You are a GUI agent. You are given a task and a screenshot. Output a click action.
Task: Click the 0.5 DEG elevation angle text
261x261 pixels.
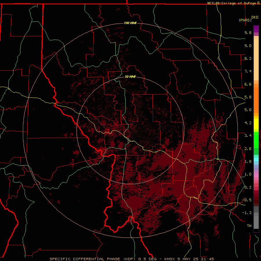point(148,259)
